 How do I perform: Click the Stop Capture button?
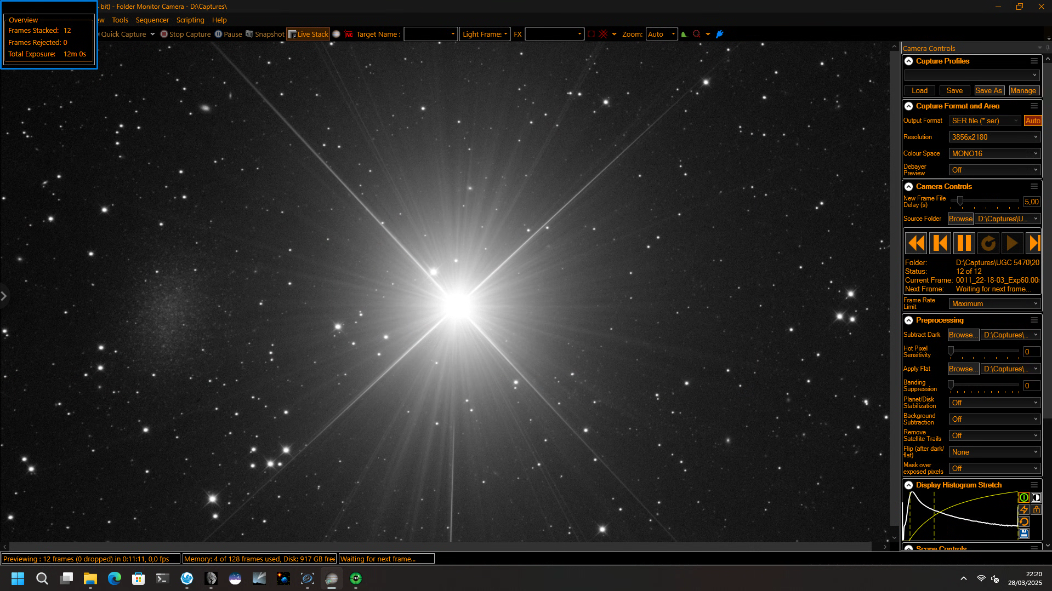pos(185,34)
